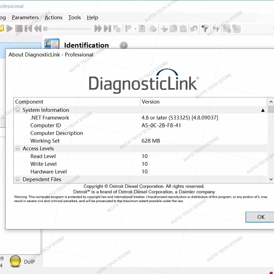This screenshot has height=274, width=274.
Task: Click the Play log toolbar icon
Action: pyautogui.click(x=9, y=28)
